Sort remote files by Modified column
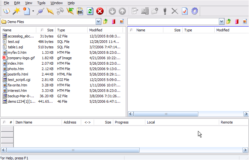 click(x=232, y=30)
